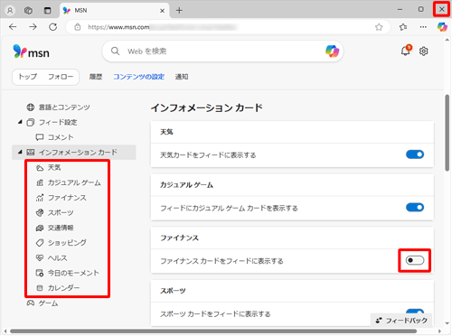The width and height of the screenshot is (452, 336).
Task: Collapse the フィード設定 tree arrow
Action: click(x=20, y=122)
